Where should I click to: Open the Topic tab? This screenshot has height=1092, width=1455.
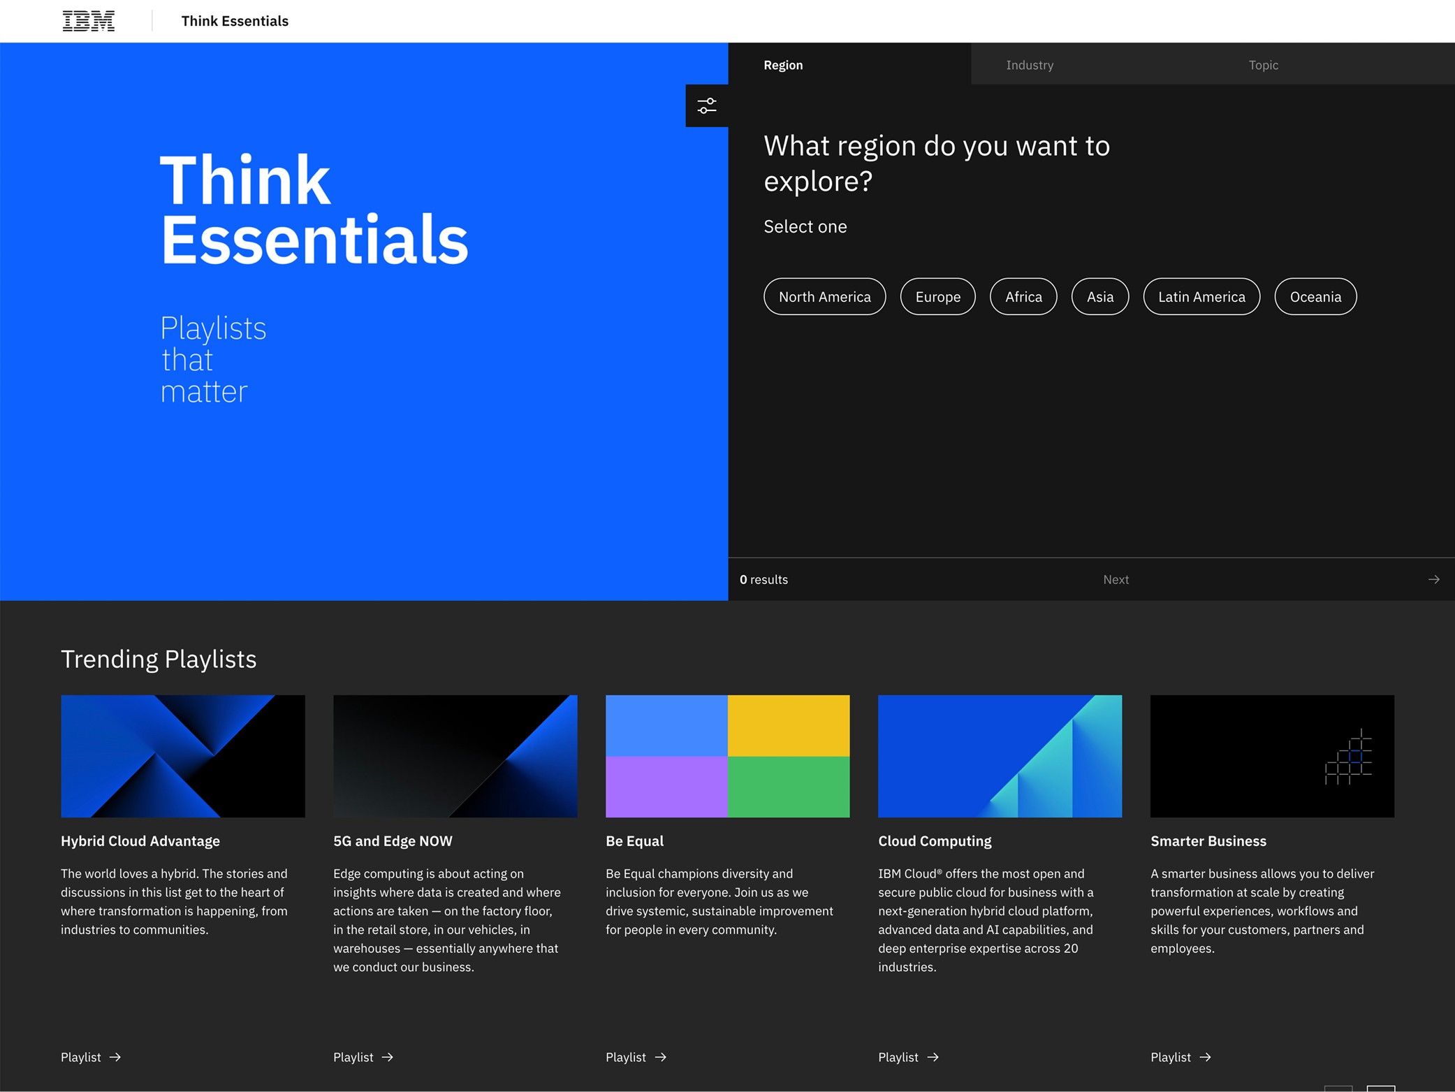[1334, 64]
